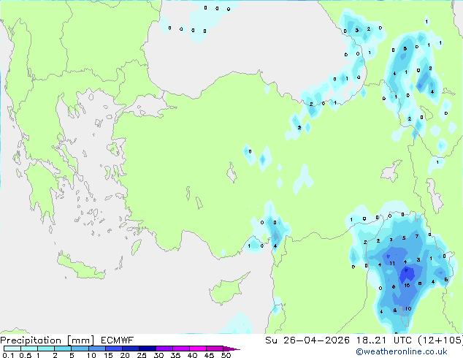Click the '35' legend label
Image resolution: width=463 pixels, height=358 pixels.
[175, 355]
